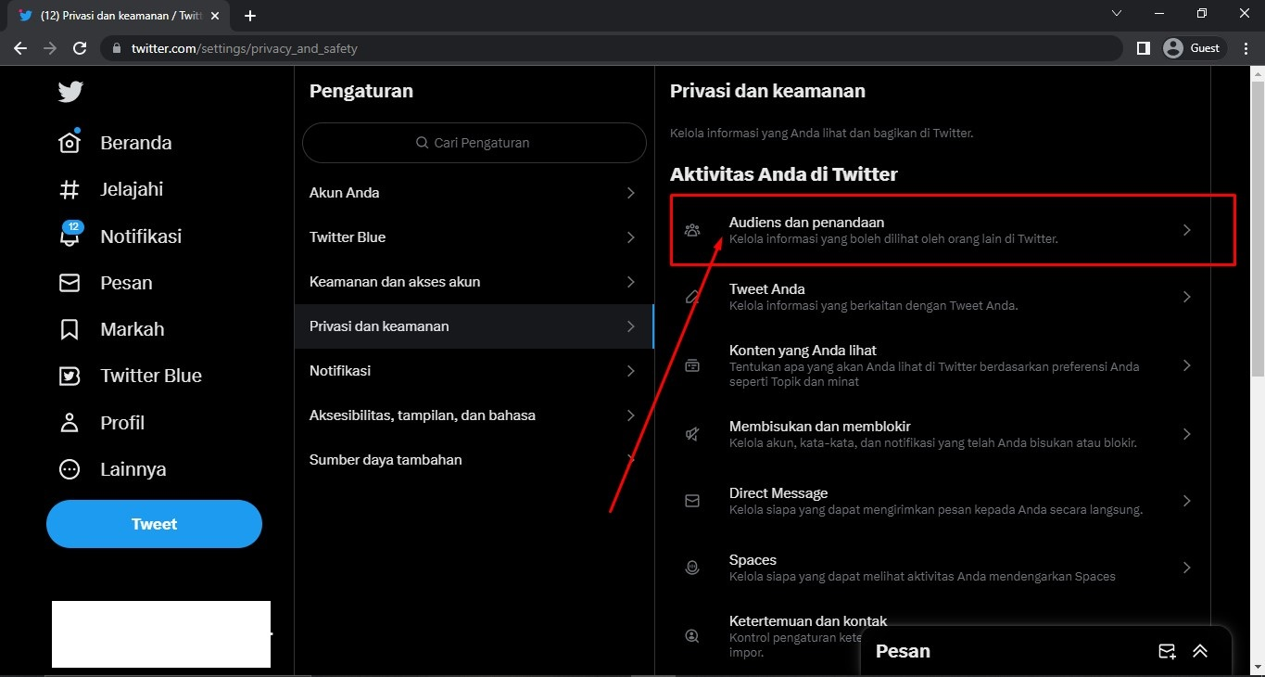
Task: Compose new message in Pesan drawer
Action: (1167, 651)
